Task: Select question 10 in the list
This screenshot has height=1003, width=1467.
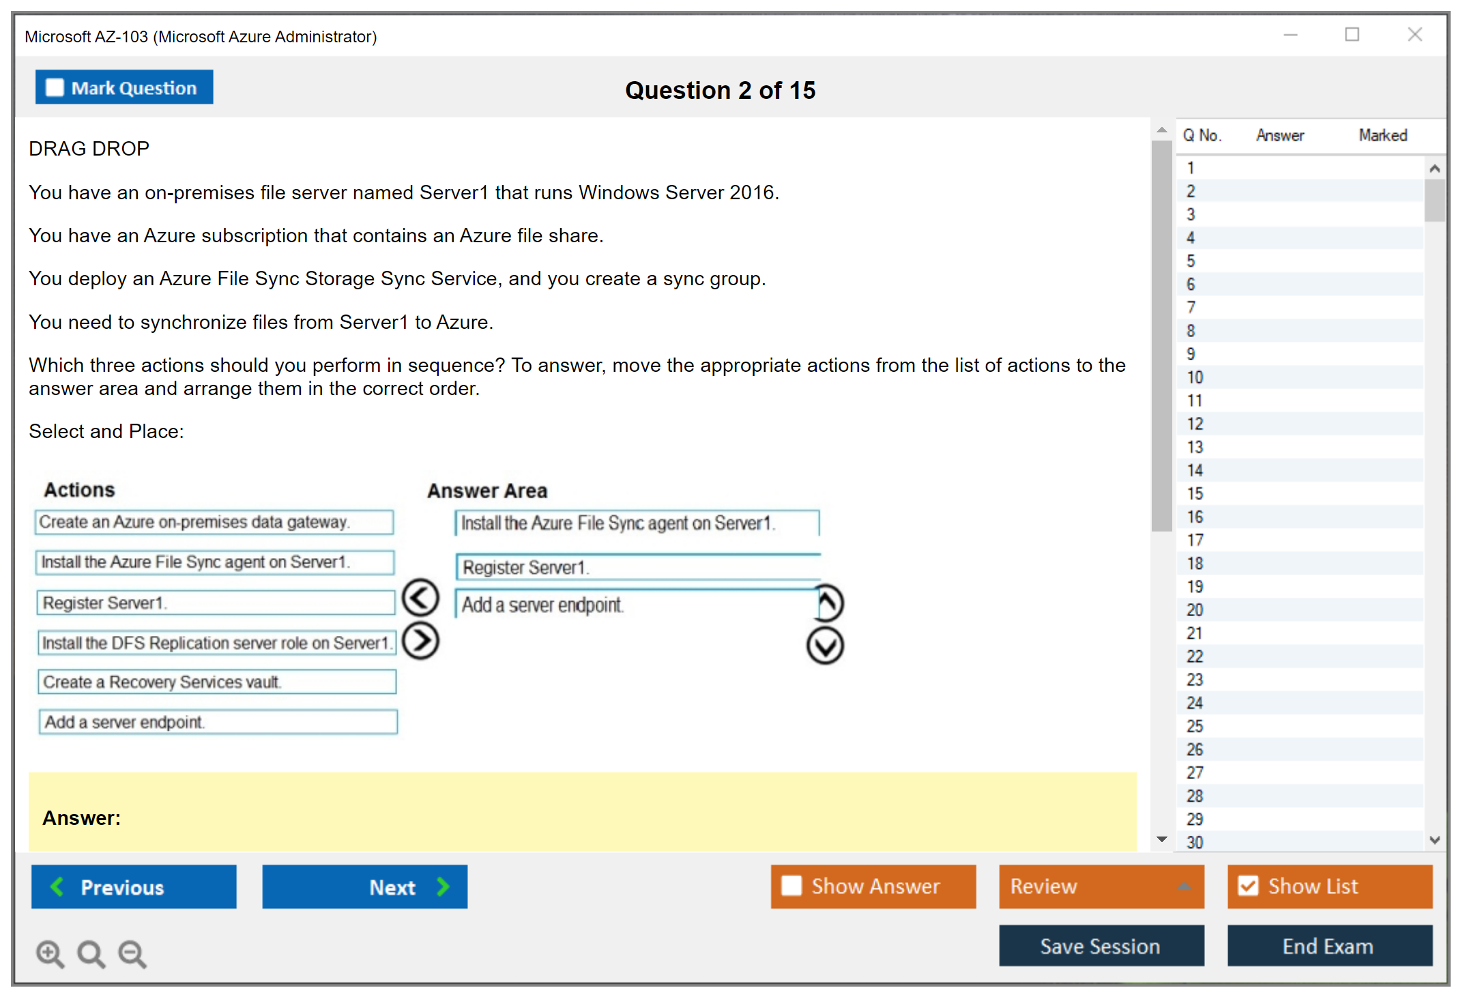Action: [1195, 377]
